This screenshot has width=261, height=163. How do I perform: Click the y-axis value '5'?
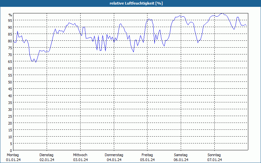pyautogui.click(x=11, y=144)
